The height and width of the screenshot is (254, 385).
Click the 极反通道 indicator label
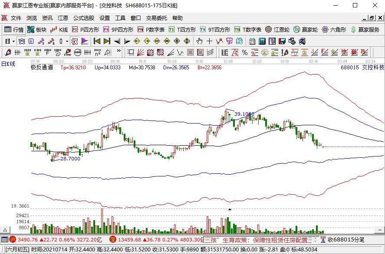42,68
